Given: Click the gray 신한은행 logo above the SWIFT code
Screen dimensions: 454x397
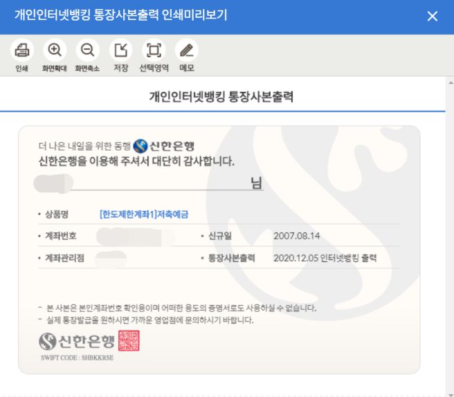Looking at the screenshot, I should [x=77, y=341].
